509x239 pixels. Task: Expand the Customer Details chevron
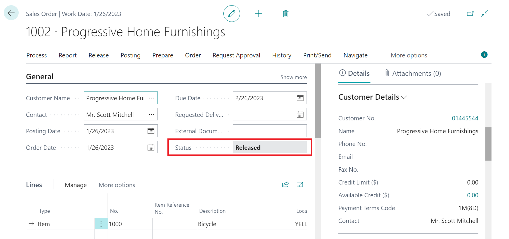[404, 97]
